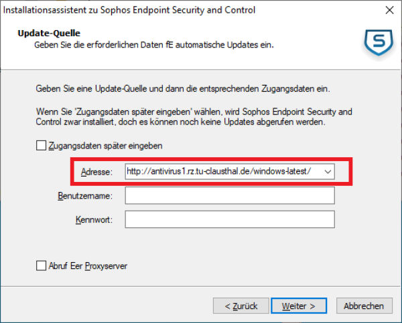The height and width of the screenshot is (323, 402).
Task: Cancel setup via Abbrechen button
Action: (x=364, y=306)
